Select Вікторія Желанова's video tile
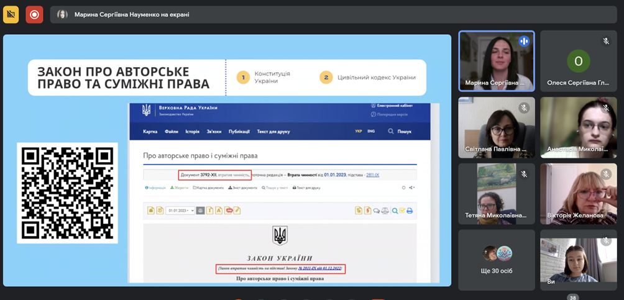624x300 pixels. [578, 194]
